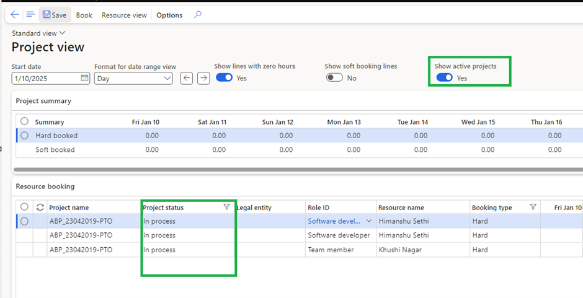The image size is (583, 298).
Task: Toggle Show lines with zero hours
Action: [224, 78]
